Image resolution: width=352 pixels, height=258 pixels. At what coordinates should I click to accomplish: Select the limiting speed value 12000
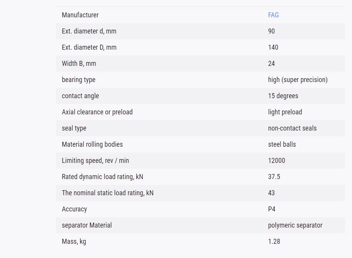click(x=276, y=161)
